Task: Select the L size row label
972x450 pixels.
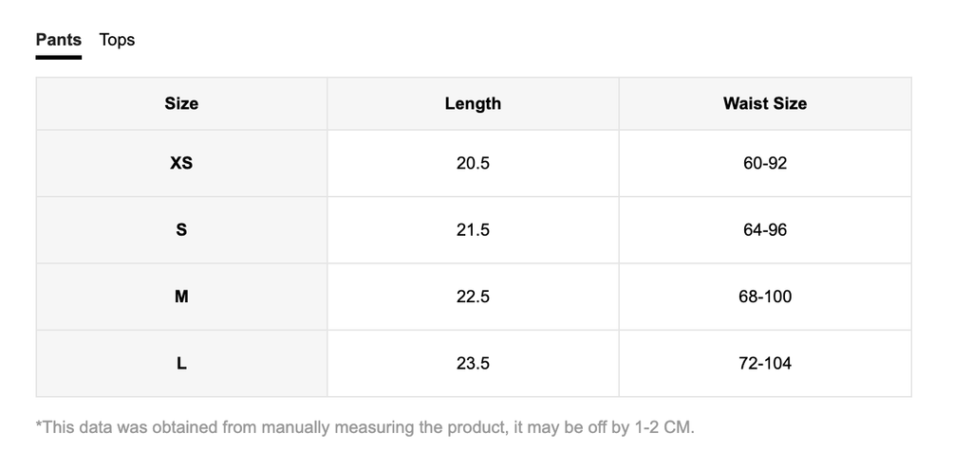Action: (181, 363)
